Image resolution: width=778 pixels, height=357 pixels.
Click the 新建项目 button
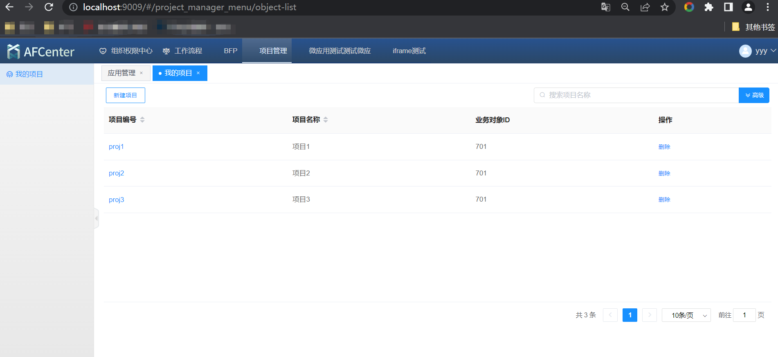coord(125,95)
